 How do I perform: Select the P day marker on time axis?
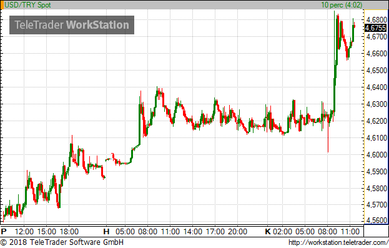pyautogui.click(x=4, y=232)
